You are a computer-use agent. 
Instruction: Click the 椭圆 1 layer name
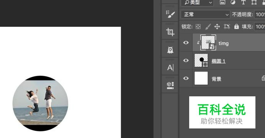click(x=219, y=61)
